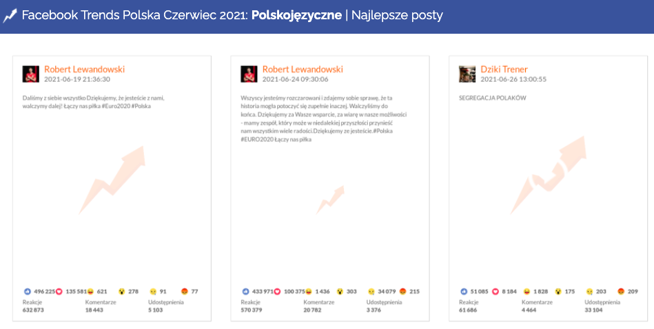Image resolution: width=654 pixels, height=329 pixels.
Task: Click the SEGREGACJA POLAKÓW post text
Action: (492, 98)
